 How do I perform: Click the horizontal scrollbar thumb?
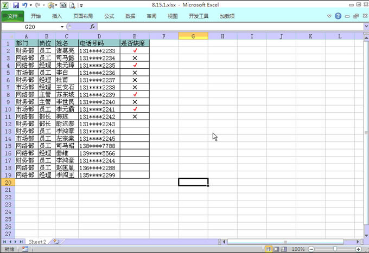(285, 242)
